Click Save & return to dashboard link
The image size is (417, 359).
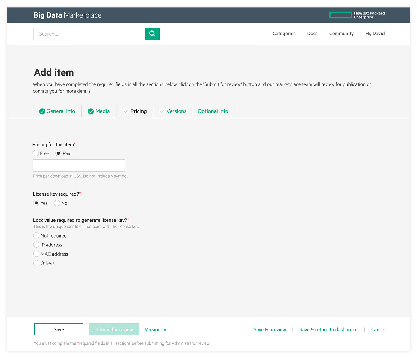coord(328,330)
